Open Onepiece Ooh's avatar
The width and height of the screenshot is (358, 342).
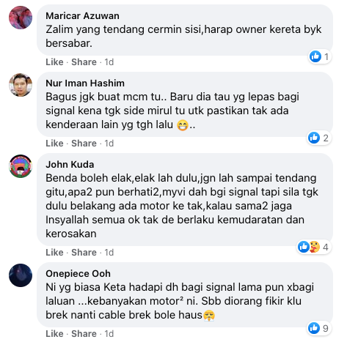tap(21, 275)
